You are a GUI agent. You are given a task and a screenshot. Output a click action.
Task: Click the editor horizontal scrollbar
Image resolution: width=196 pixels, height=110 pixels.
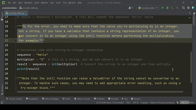click(x=100, y=92)
